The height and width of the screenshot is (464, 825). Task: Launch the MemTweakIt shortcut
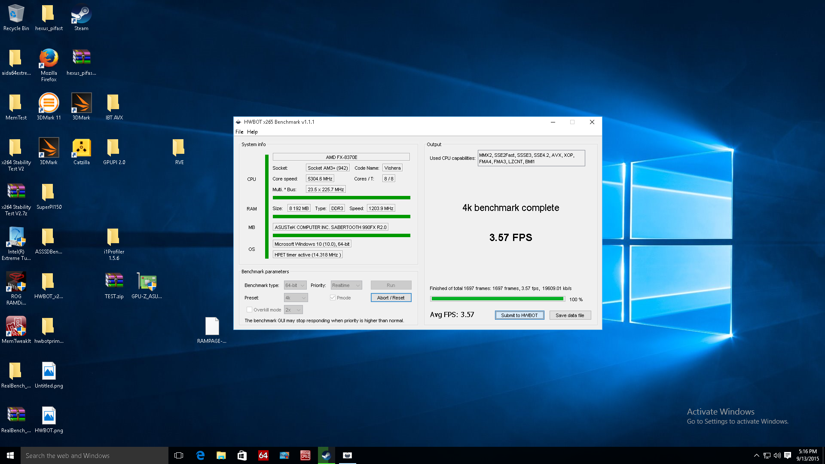click(16, 330)
